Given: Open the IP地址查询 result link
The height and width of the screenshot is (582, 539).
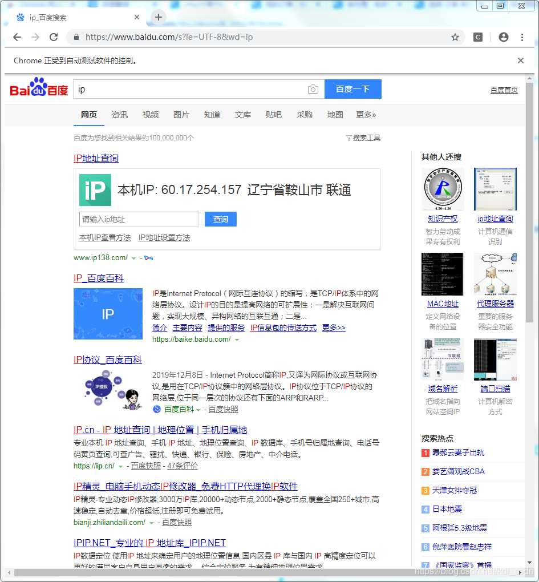Looking at the screenshot, I should click(x=96, y=158).
